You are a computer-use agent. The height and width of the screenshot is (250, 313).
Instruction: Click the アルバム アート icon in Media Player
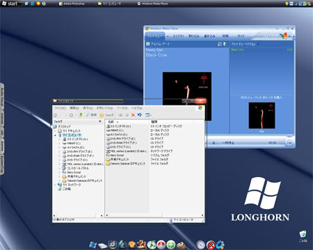[148, 44]
